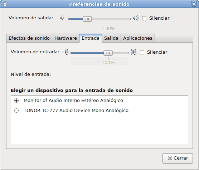Close the sound preferences window
The image size is (199, 170).
click(194, 4)
